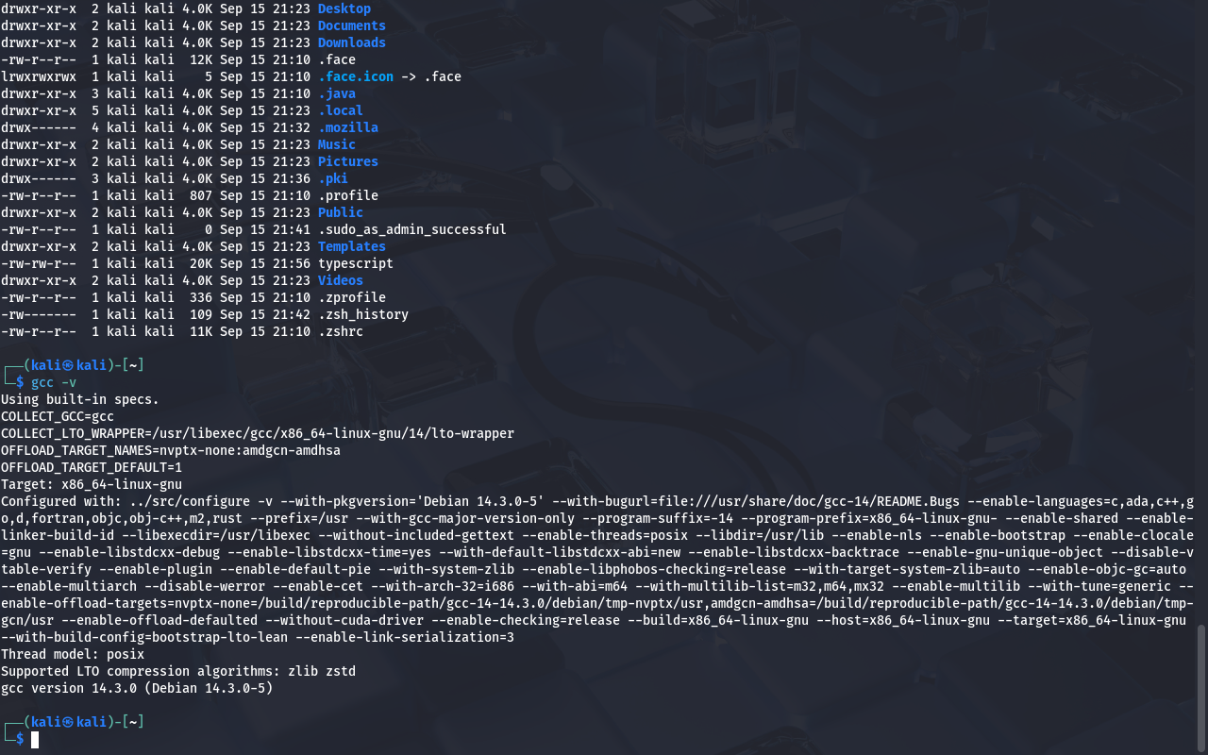The width and height of the screenshot is (1208, 755).
Task: Click the .zsh_history file name
Action: click(363, 314)
